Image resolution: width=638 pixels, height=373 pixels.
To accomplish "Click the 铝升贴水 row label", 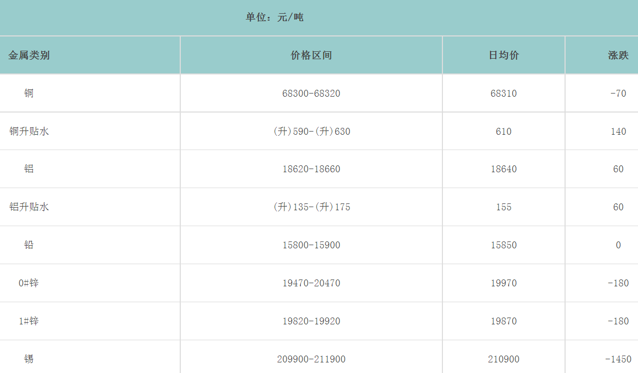I will coord(29,207).
